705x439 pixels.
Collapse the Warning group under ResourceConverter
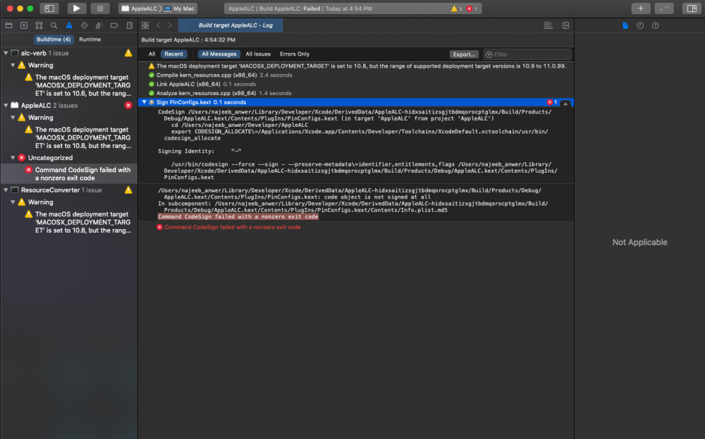coord(13,202)
